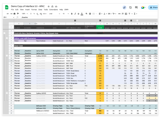The width and height of the screenshot is (162, 119).
Task: Apply bold formatting
Action: click(72, 14)
